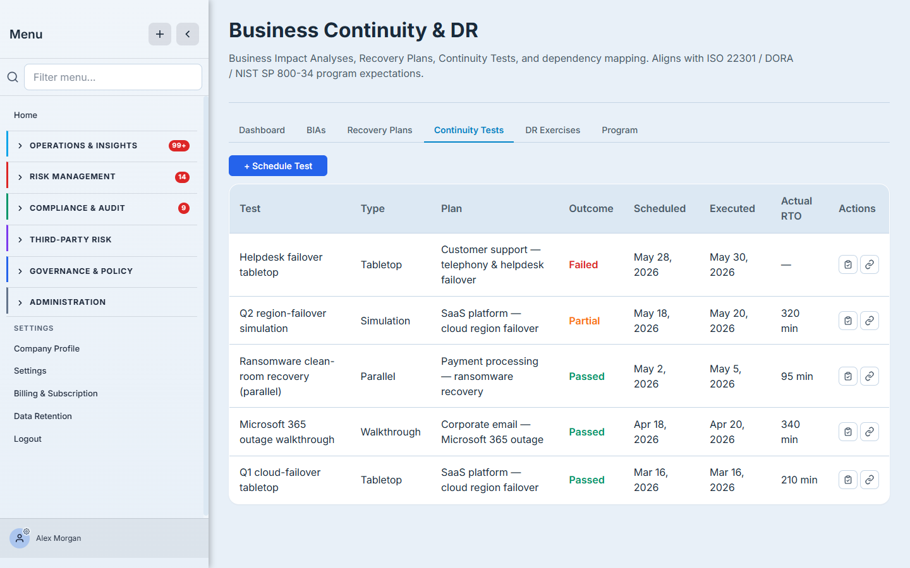Viewport: 910px width, 568px height.
Task: Open the Recovery Plans tab
Action: tap(380, 130)
